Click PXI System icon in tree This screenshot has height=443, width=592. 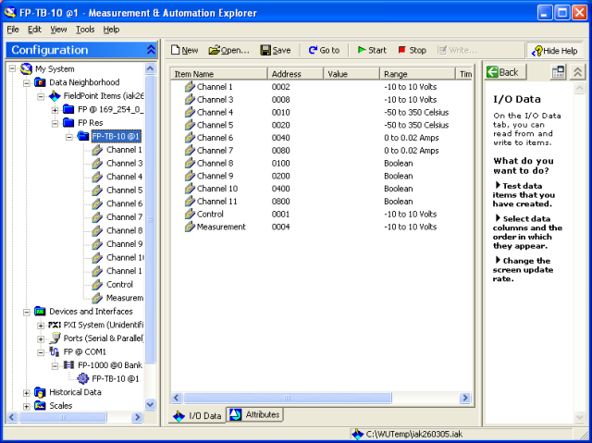[x=55, y=325]
